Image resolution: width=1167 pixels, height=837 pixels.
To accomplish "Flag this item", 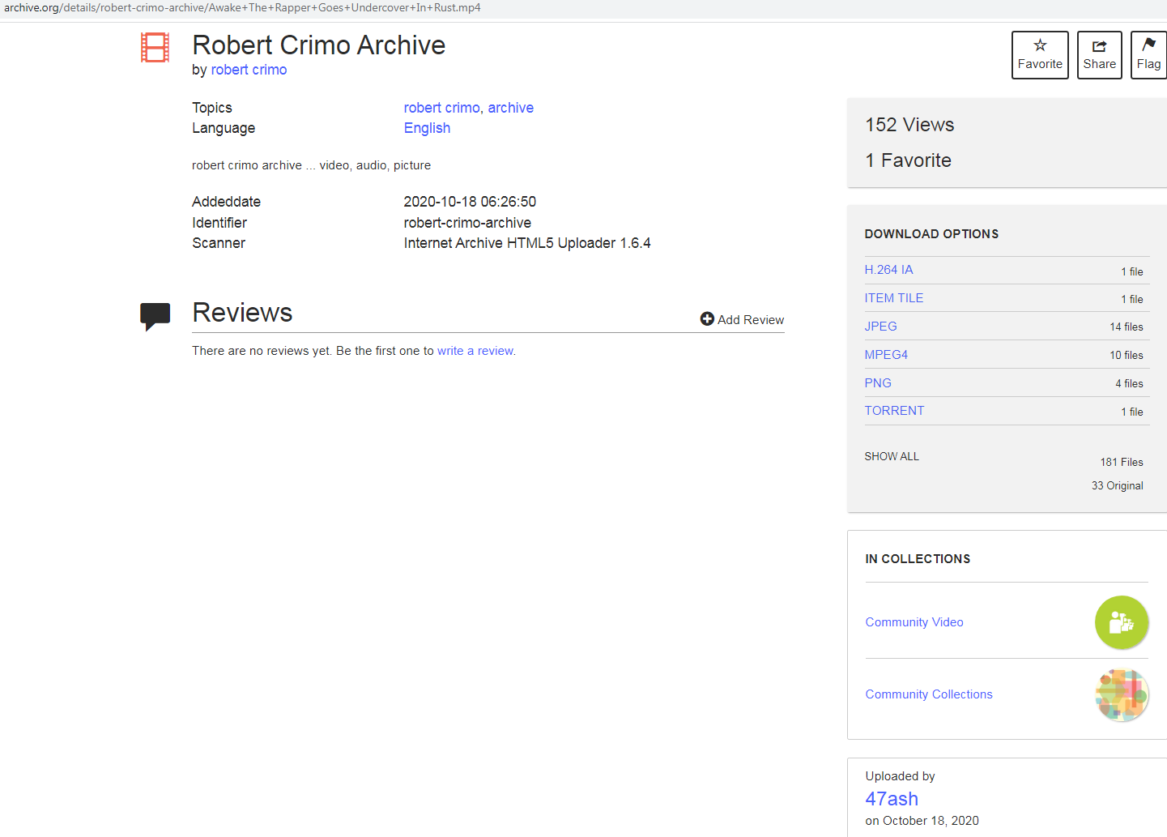I will click(x=1148, y=55).
